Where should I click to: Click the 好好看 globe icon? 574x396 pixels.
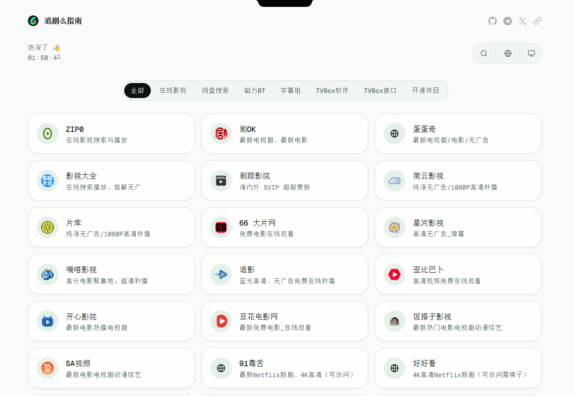(x=395, y=368)
